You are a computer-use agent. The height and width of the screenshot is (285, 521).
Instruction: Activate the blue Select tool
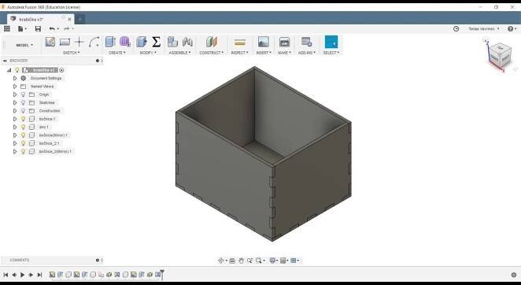331,42
